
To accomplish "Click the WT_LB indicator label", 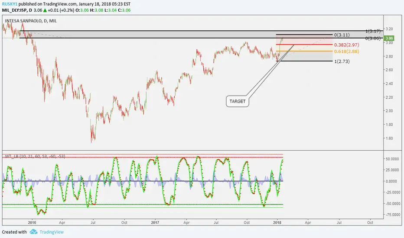I will 35,157.
